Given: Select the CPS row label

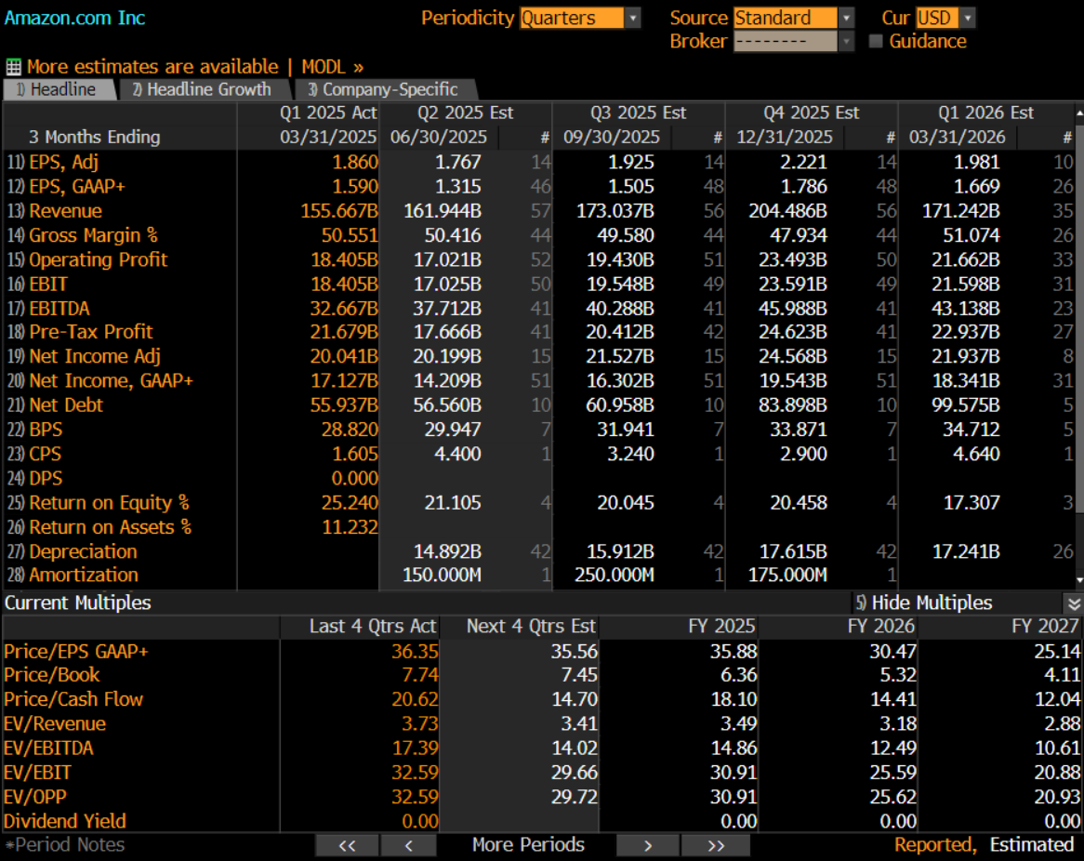Looking at the screenshot, I should click(45, 455).
